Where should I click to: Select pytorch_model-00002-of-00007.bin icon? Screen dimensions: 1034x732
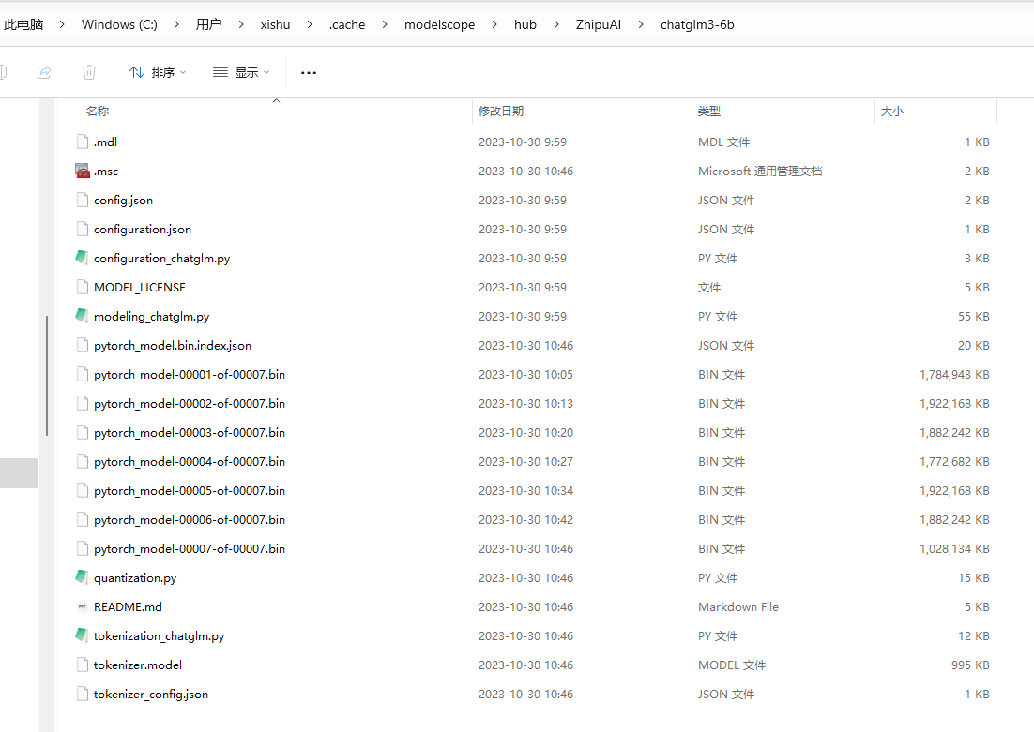[x=82, y=403]
